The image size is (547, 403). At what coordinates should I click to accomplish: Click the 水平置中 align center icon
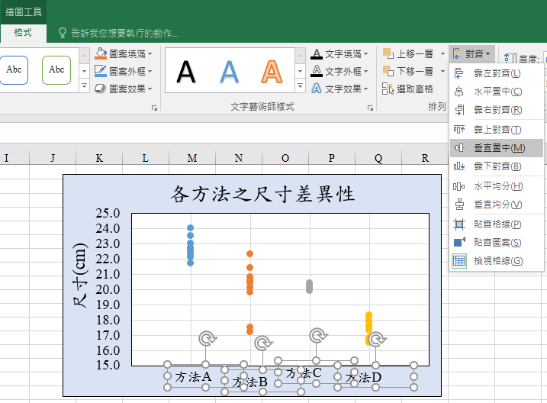point(459,92)
